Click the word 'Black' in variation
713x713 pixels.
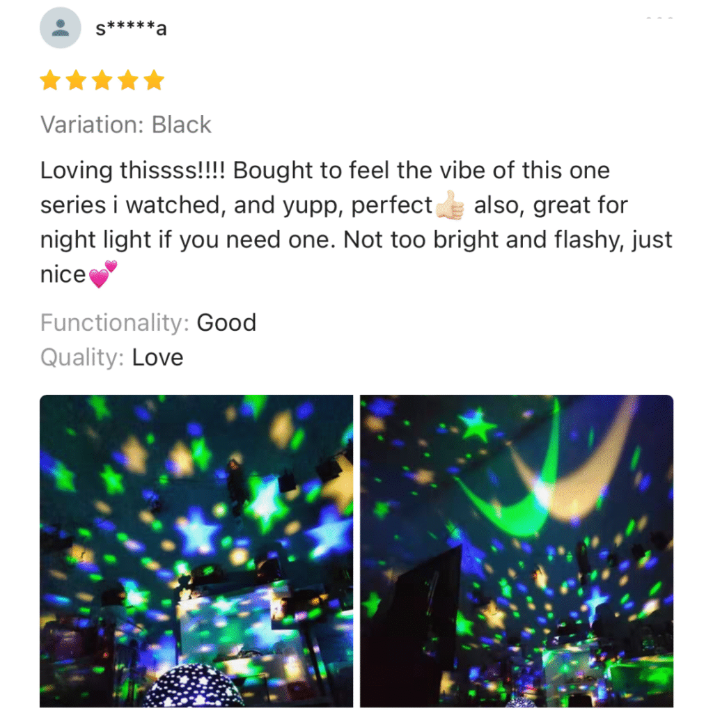tap(182, 125)
